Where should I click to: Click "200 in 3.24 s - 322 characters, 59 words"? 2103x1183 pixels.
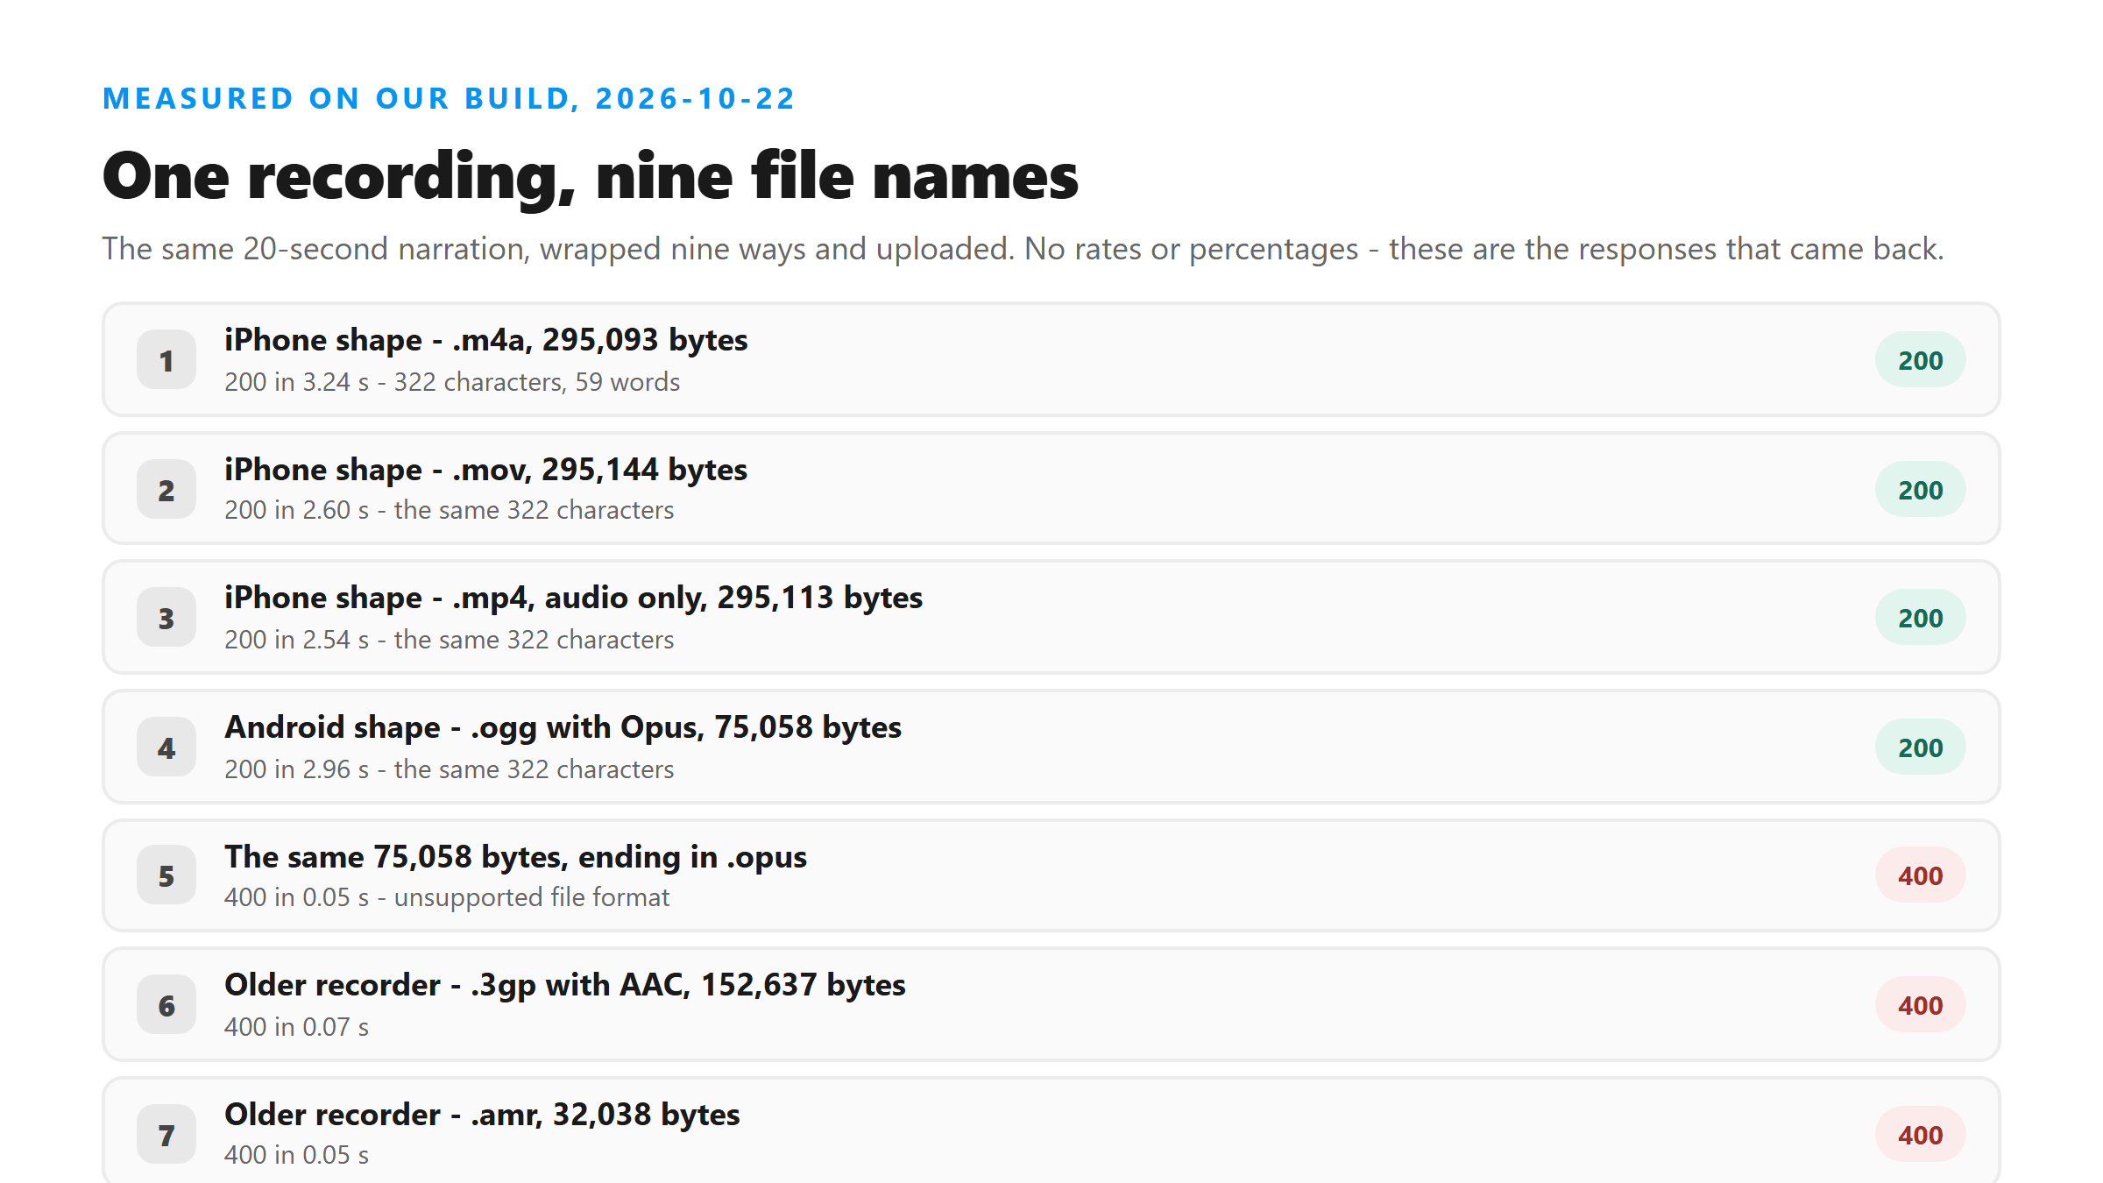coord(452,382)
